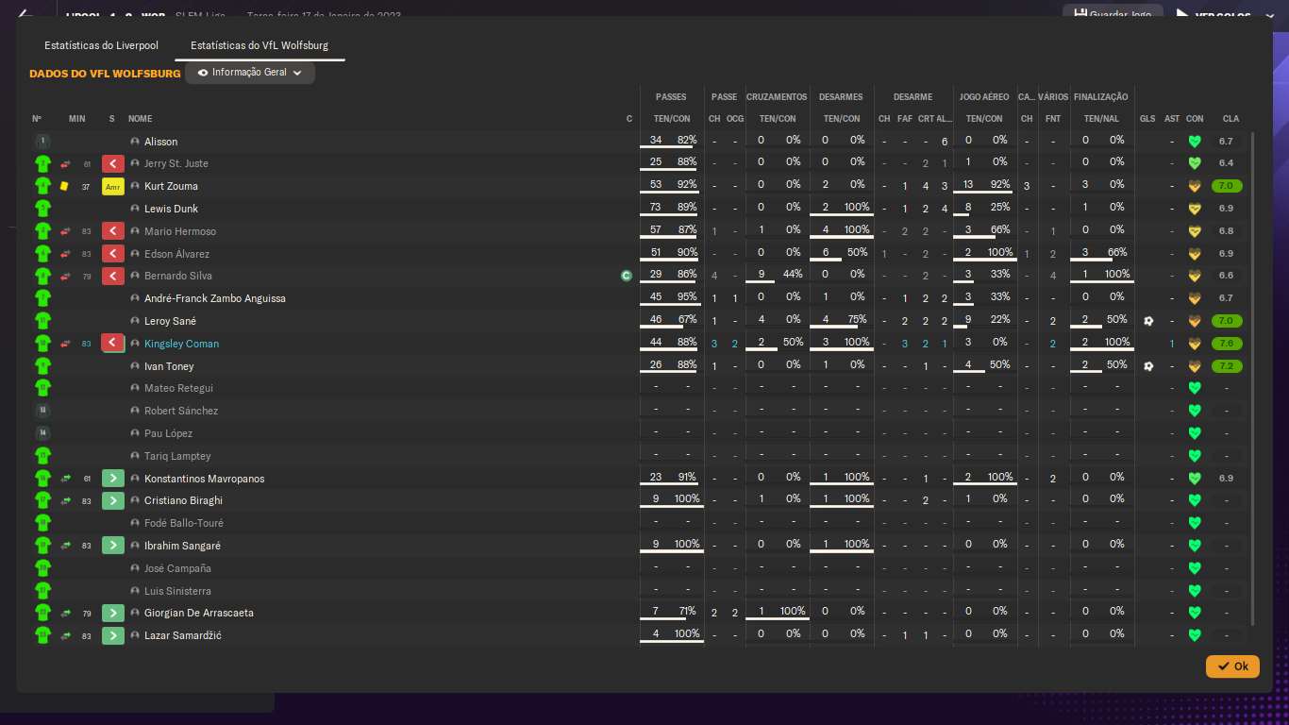Click Mateo Retegui's green condition heart
1289x725 pixels.
(x=1195, y=388)
